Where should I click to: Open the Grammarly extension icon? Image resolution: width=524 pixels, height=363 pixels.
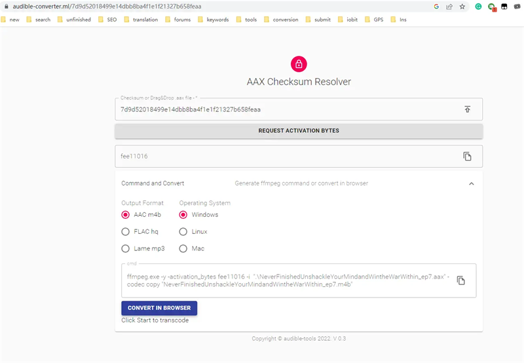pyautogui.click(x=478, y=7)
